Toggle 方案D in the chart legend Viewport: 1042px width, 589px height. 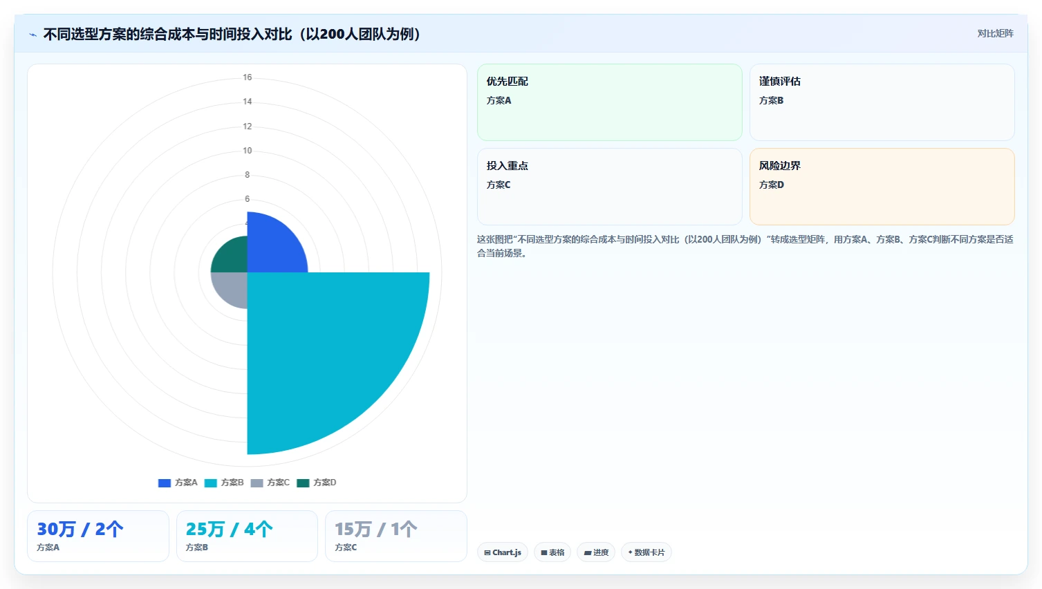pyautogui.click(x=317, y=483)
